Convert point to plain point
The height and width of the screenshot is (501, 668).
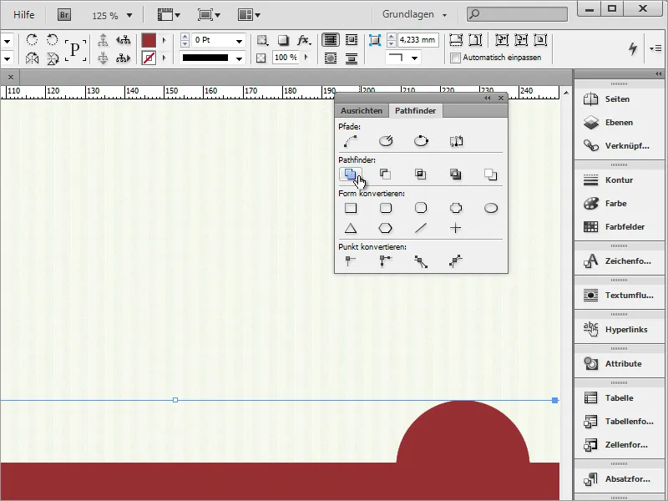[x=350, y=261]
